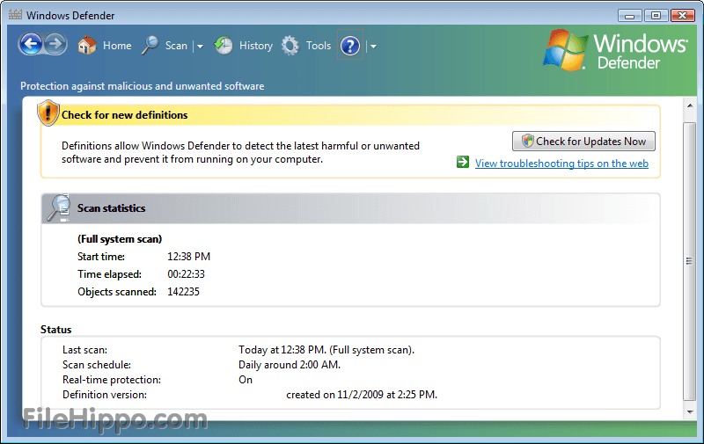Click Check for Updates Now button
704x444 pixels.
pos(583,142)
